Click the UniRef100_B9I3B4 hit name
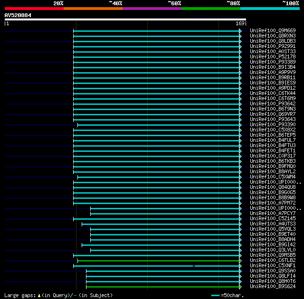Image resolution: width=304 pixels, height=299 pixels. [273, 67]
